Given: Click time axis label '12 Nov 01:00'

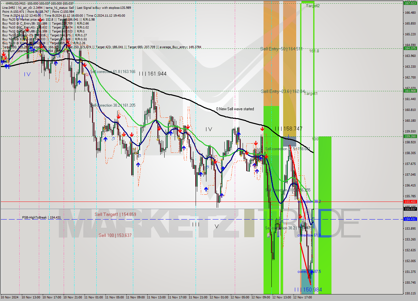Looking at the screenshot, I should 219,297.
